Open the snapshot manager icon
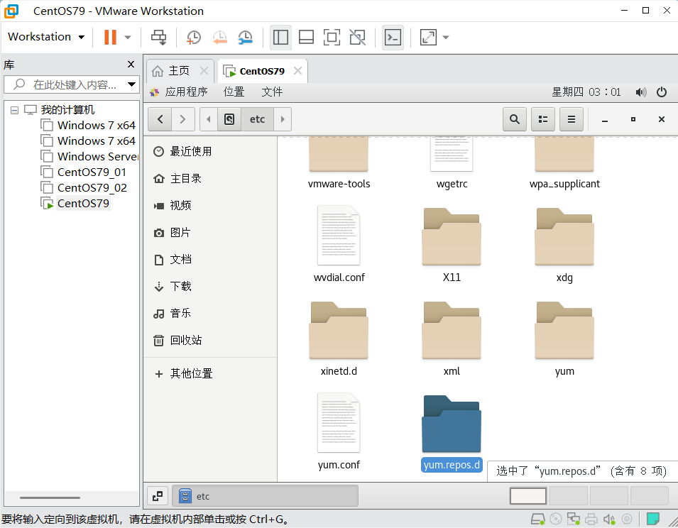Image resolution: width=678 pixels, height=528 pixels. tap(245, 37)
